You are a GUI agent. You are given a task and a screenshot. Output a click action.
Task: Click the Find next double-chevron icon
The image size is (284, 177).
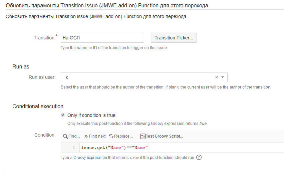pos(86,136)
